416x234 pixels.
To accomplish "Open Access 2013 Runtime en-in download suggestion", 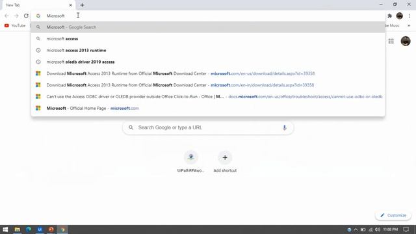I will coord(208,85).
